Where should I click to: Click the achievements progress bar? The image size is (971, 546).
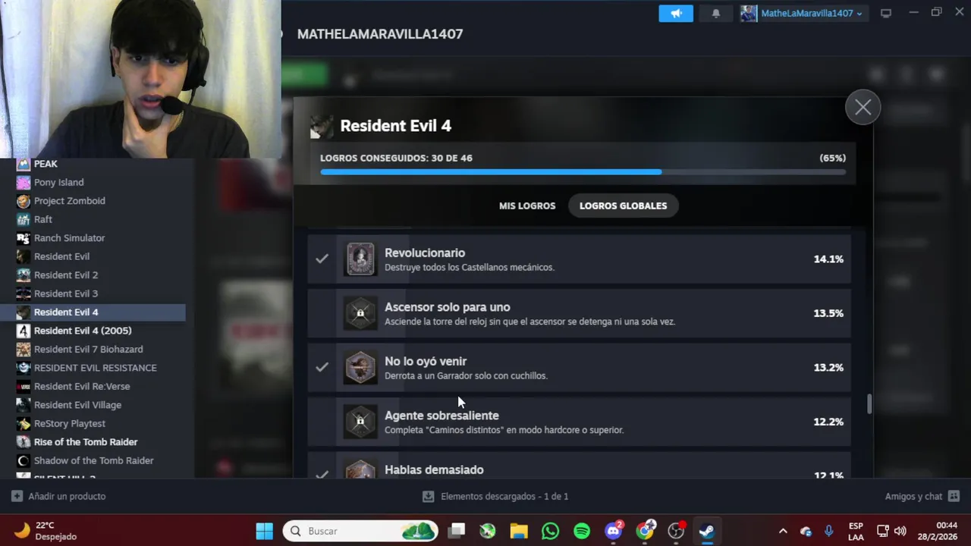pyautogui.click(x=583, y=172)
